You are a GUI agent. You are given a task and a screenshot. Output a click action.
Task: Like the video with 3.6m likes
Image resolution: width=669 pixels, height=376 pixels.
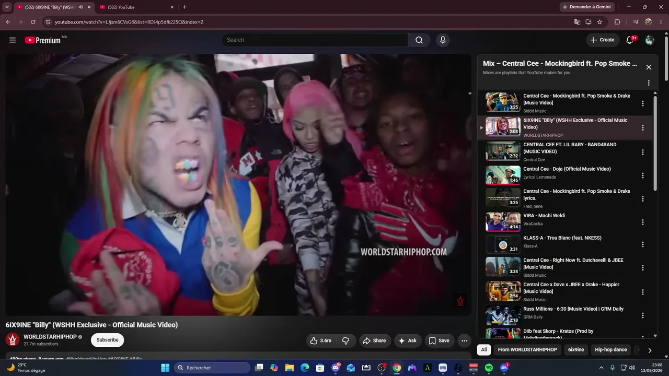(x=321, y=340)
